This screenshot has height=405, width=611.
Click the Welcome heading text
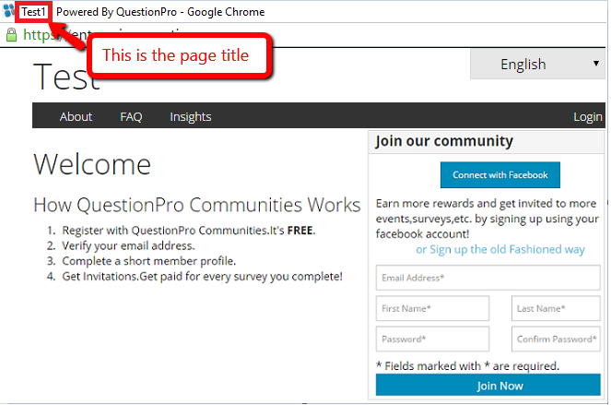(92, 164)
